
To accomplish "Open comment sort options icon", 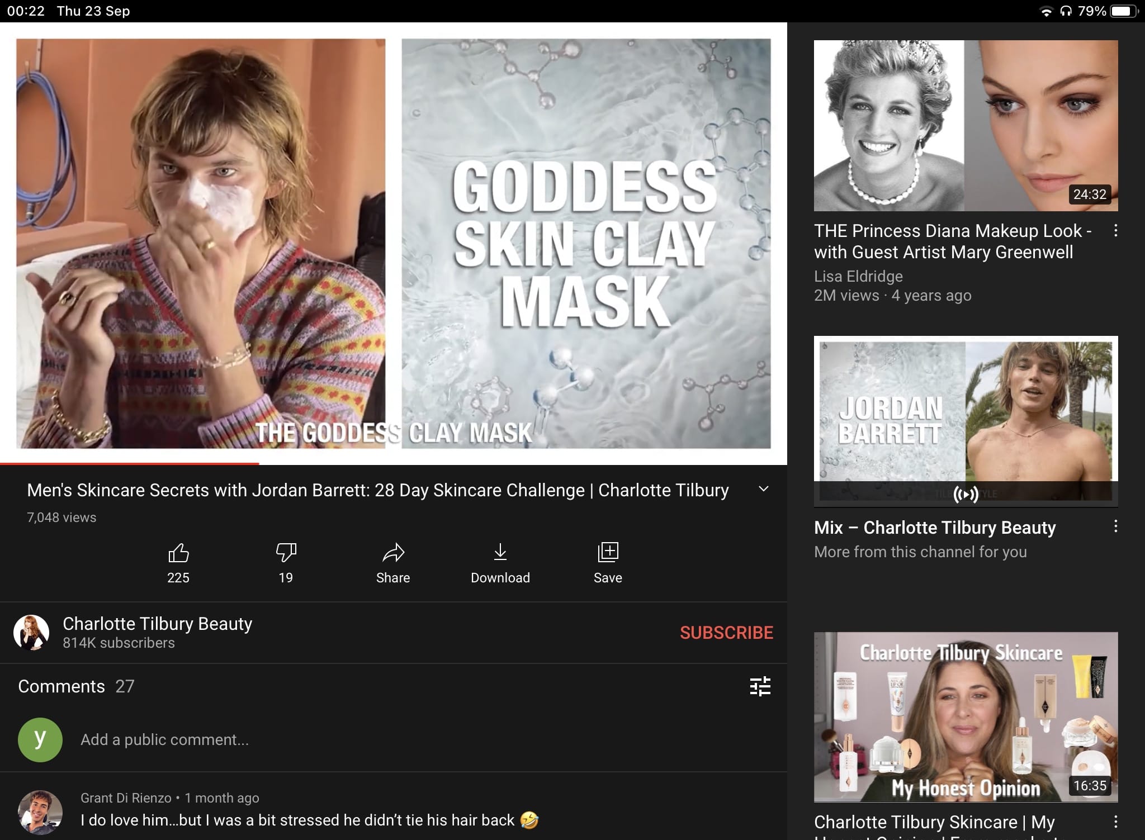I will [x=760, y=686].
